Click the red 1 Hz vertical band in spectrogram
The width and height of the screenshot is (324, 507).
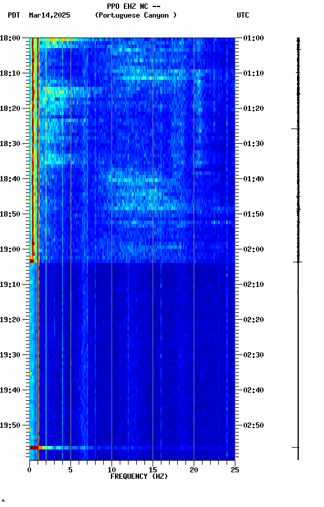pyautogui.click(x=38, y=249)
